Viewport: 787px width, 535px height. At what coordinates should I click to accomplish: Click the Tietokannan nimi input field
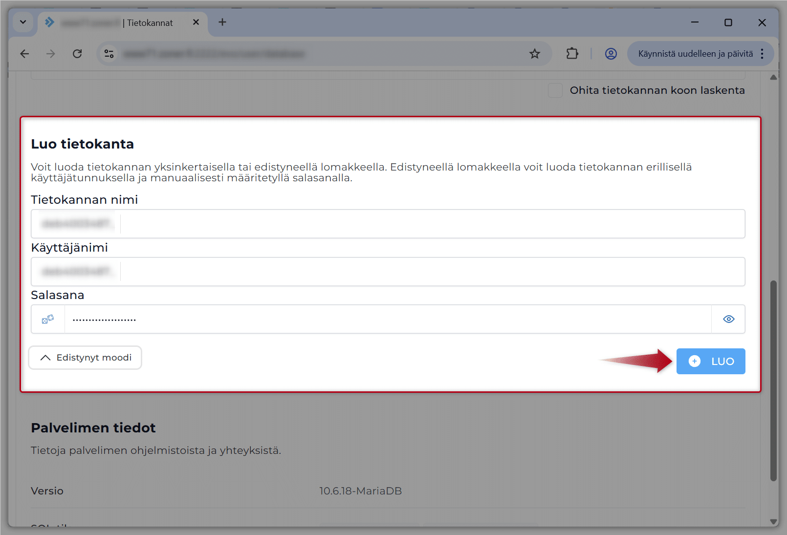(x=432, y=224)
